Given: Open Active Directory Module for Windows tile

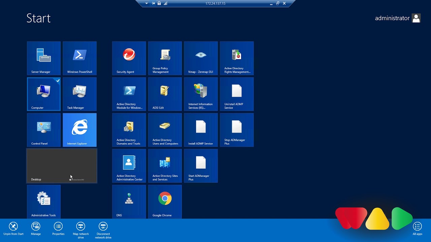Looking at the screenshot, I should (x=129, y=94).
